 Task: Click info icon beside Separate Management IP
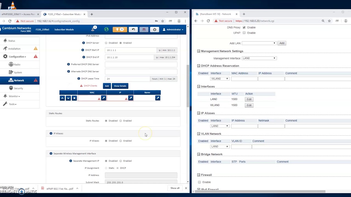click(x=71, y=161)
